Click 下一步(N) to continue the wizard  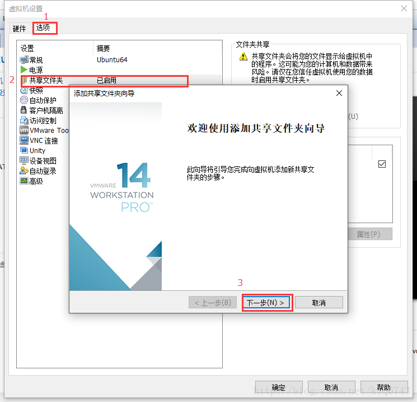click(x=268, y=303)
